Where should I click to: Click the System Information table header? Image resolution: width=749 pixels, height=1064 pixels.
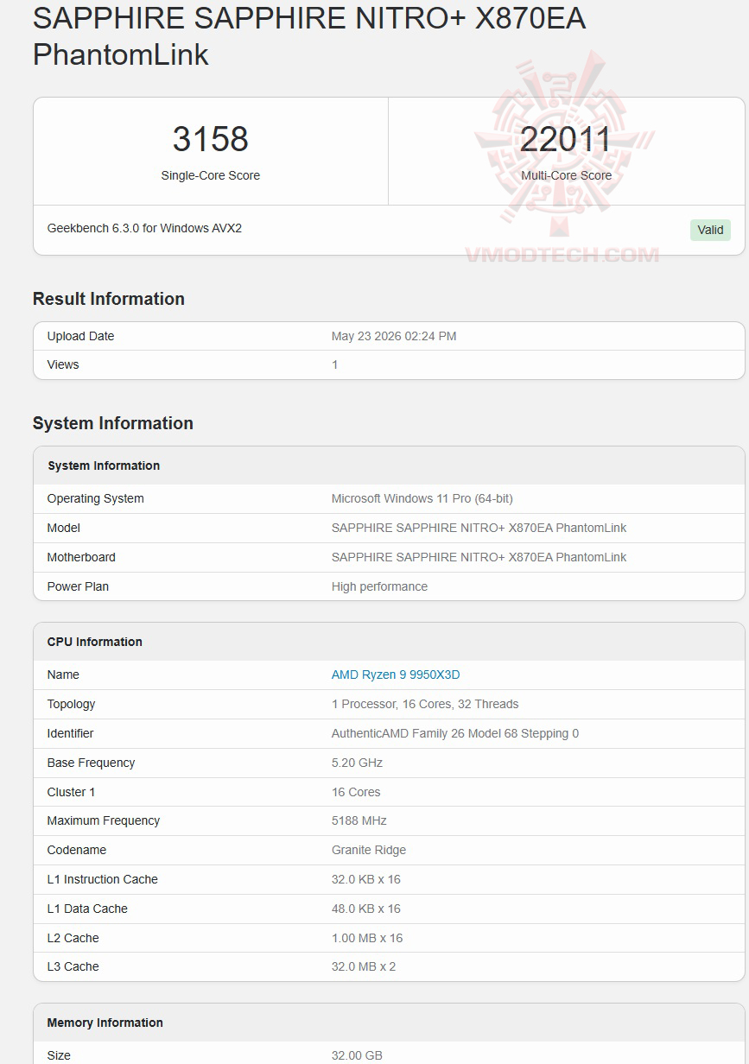click(104, 465)
